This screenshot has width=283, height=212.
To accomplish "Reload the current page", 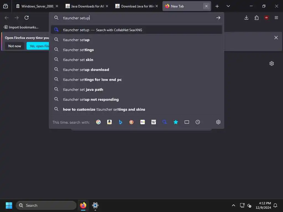I will tap(27, 18).
